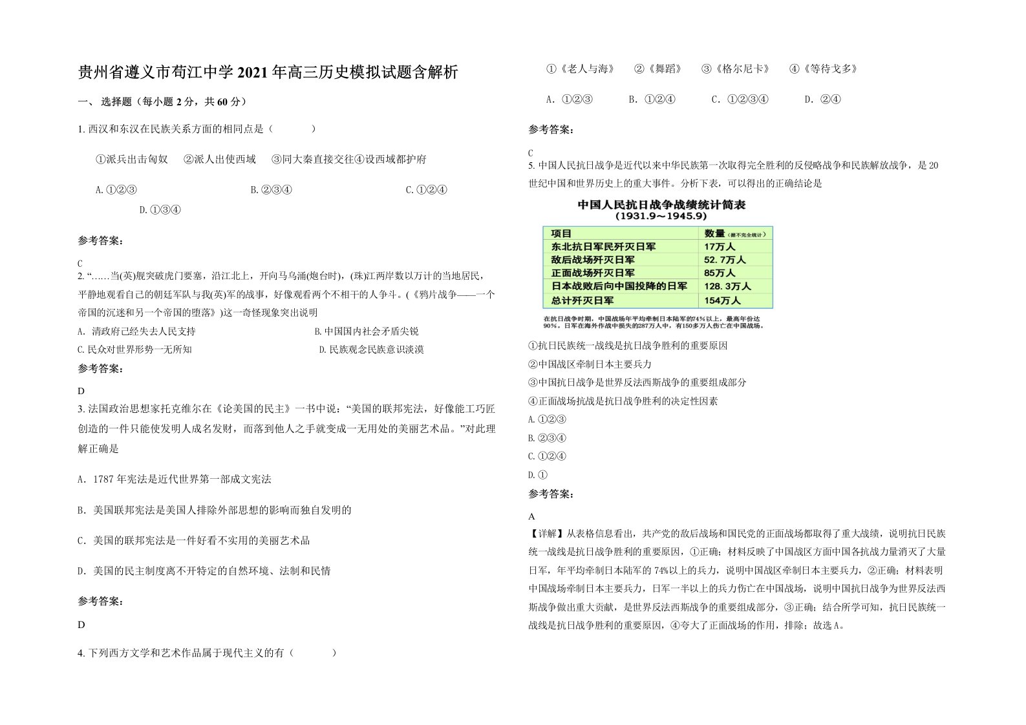1026x725 pixels.
Task: Select question 5 option B.②③④
Action: pyautogui.click(x=548, y=438)
